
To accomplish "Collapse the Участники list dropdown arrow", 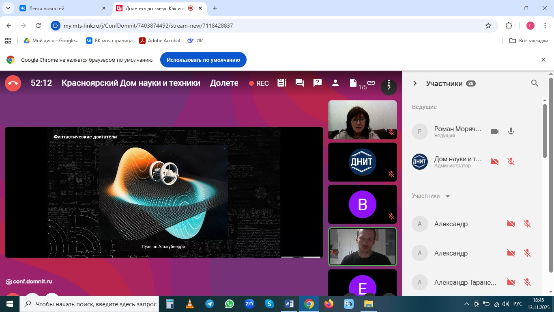I will coord(448,196).
